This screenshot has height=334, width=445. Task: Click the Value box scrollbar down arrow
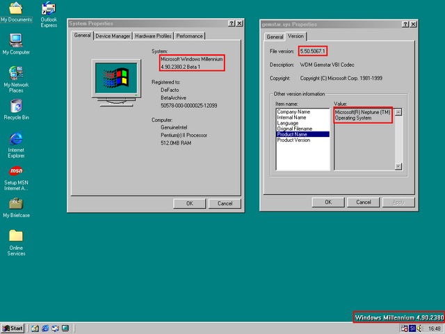(x=398, y=166)
